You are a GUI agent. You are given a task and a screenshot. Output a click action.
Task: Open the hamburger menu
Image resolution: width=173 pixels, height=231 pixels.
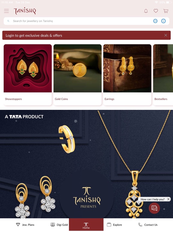tap(6, 11)
